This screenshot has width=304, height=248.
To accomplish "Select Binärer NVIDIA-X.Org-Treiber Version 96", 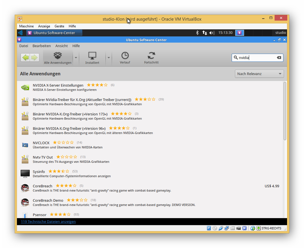I will click(69, 128).
